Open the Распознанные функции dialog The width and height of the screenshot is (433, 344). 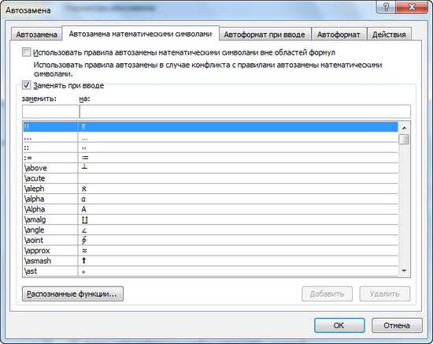point(72,294)
